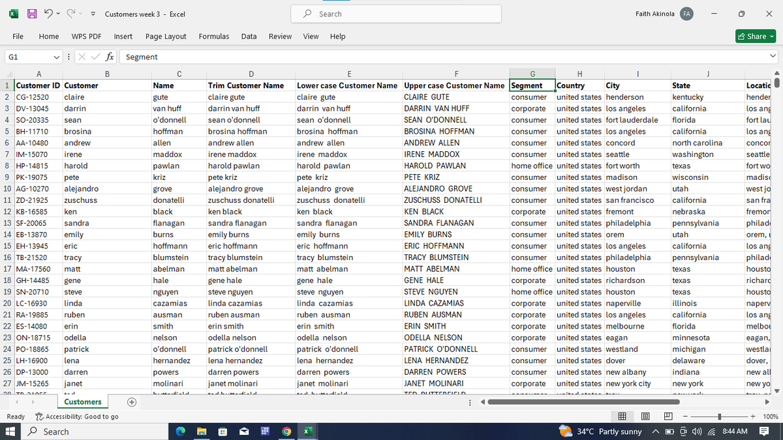
Task: Click cell with ZUSCHUSS DONATELLI
Action: click(x=455, y=200)
